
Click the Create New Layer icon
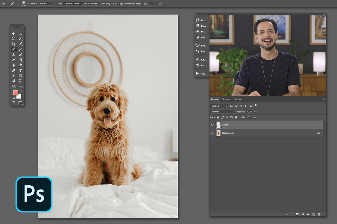tap(313, 214)
